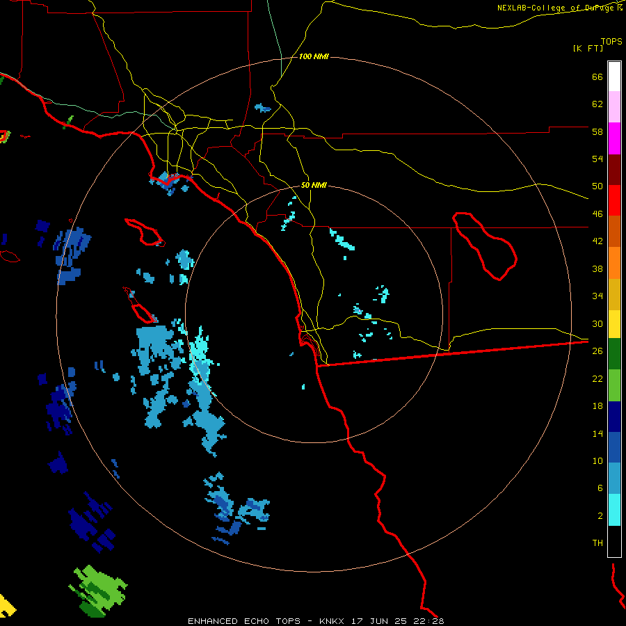Viewport: 626px width, 626px height.
Task: Click the 38 legend value
Action: click(x=597, y=269)
